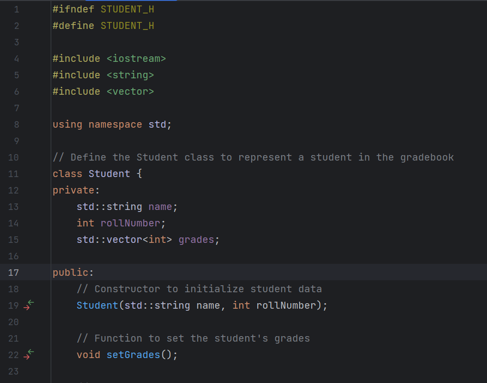487x383 pixels.
Task: Click the STUDENT_H macro in the #define line
Action: (x=127, y=26)
